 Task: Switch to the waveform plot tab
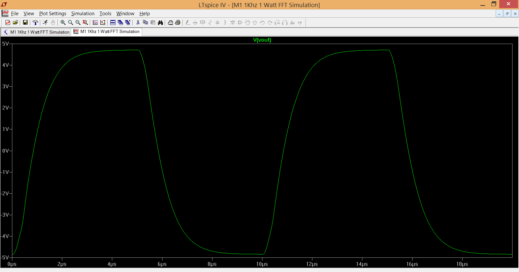107,31
